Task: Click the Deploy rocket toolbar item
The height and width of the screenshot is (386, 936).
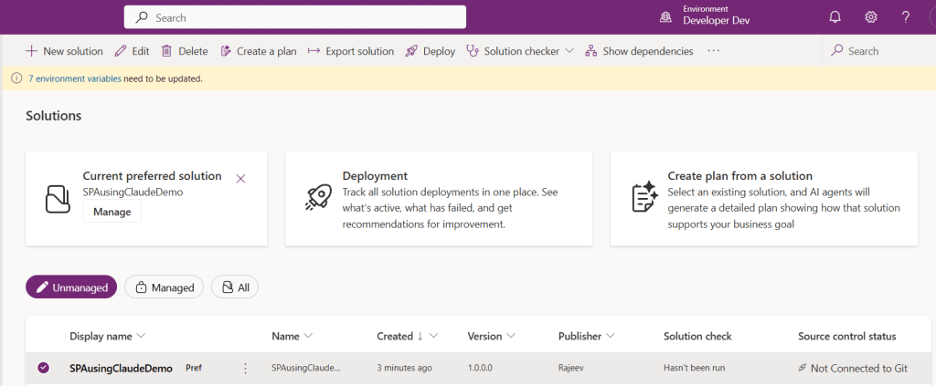Action: coord(430,51)
